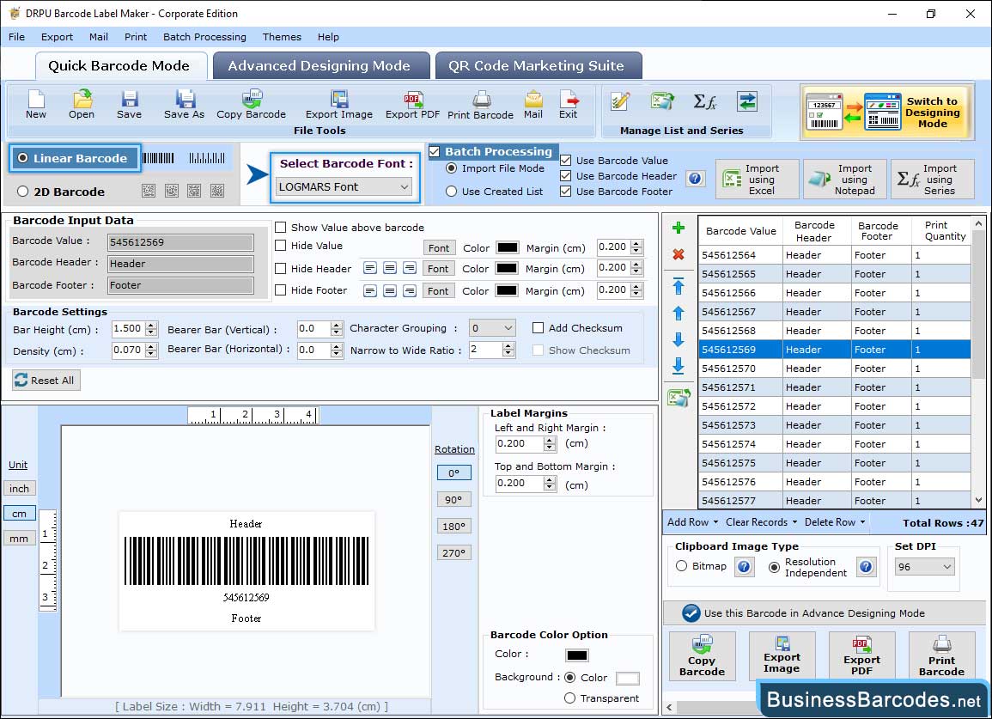Image resolution: width=992 pixels, height=719 pixels.
Task: Open help icon beside Resolution Independent
Action: pyautogui.click(x=866, y=566)
